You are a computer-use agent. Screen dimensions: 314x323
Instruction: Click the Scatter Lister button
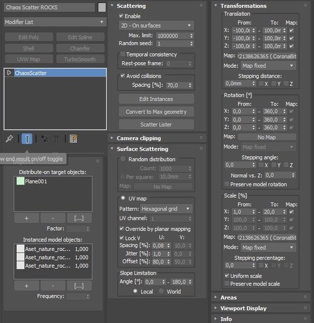click(156, 124)
